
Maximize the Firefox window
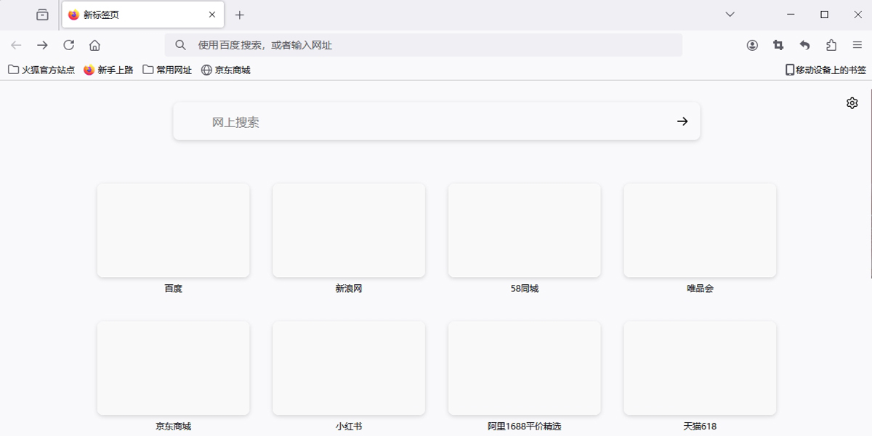[824, 15]
